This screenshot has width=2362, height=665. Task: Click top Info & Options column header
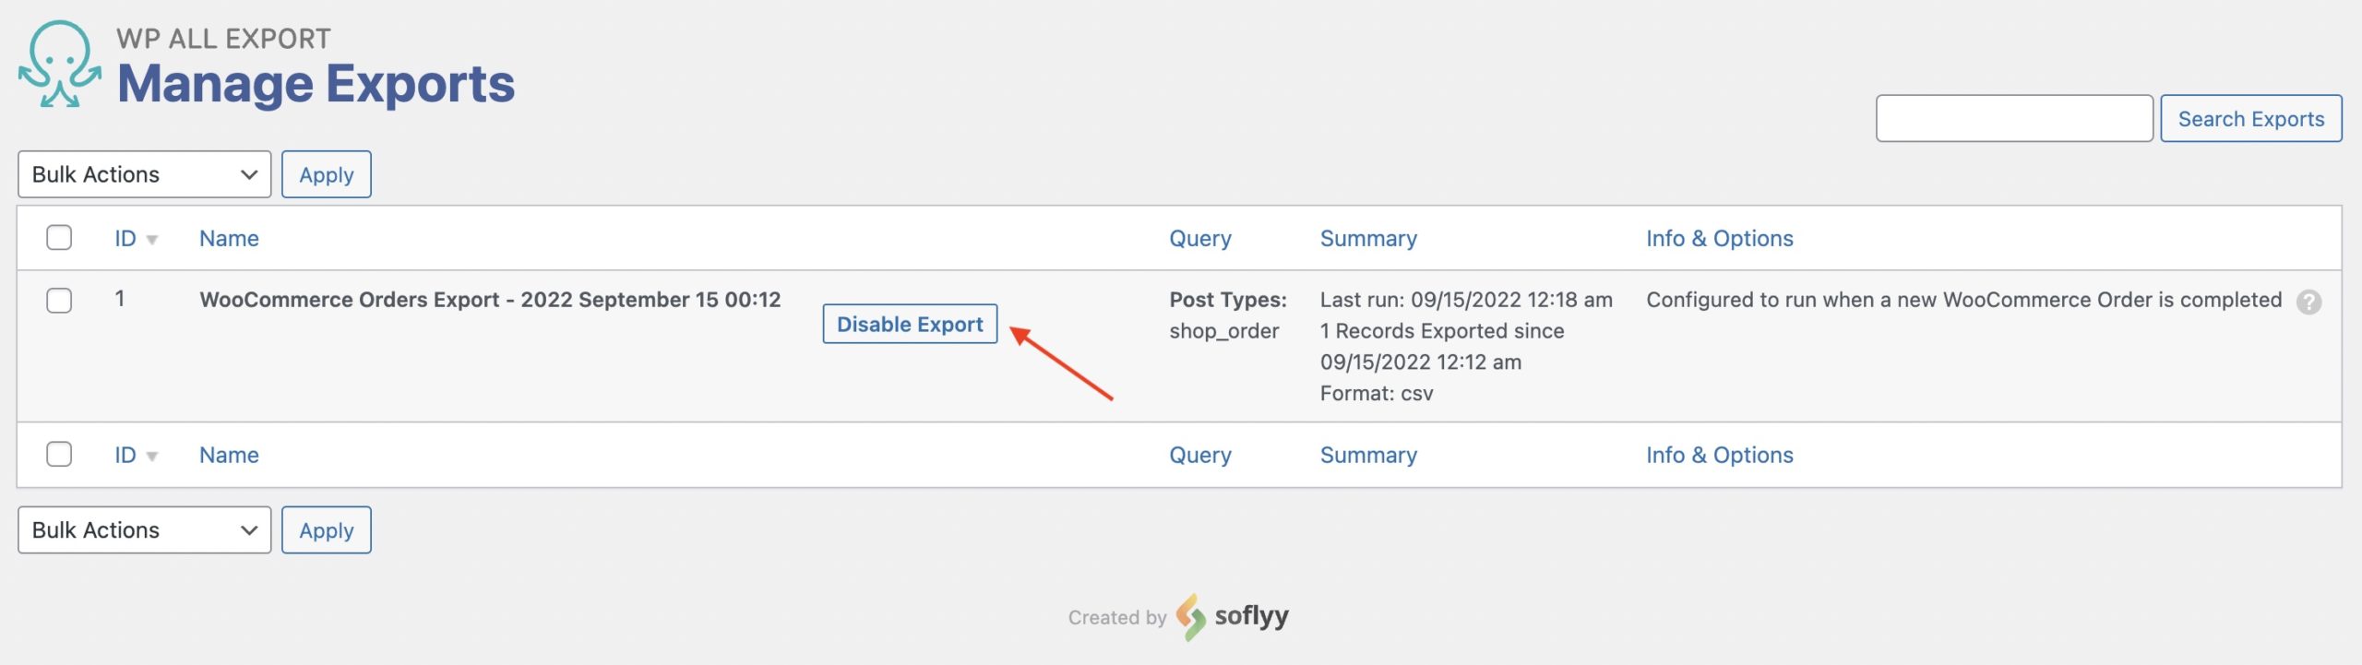coord(1719,239)
